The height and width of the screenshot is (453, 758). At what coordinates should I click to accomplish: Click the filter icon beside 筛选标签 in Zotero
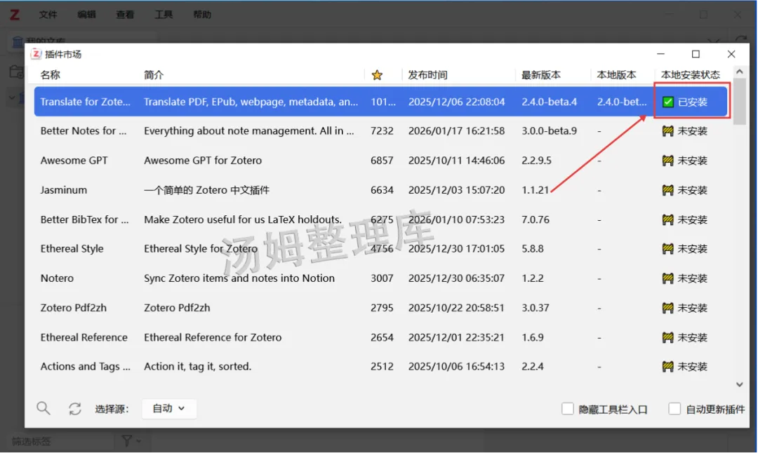127,440
